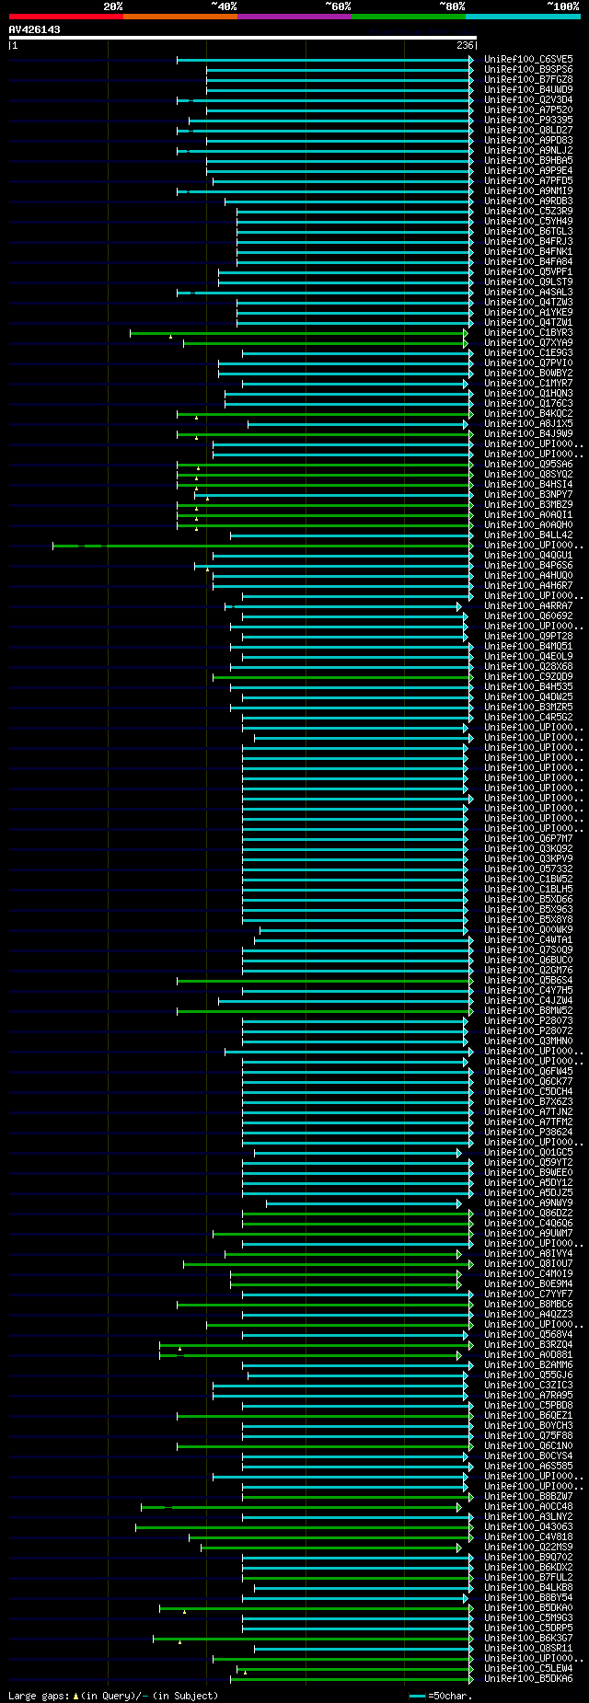Click the UniRef100_Q01GC5 label
This screenshot has height=1703, width=589.
[x=528, y=1153]
